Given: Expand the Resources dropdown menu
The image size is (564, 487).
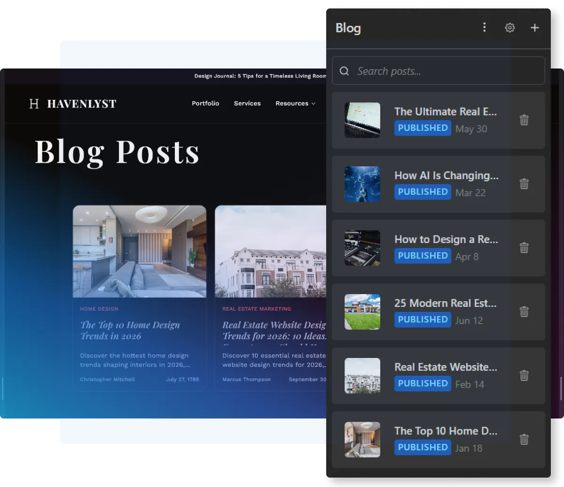Looking at the screenshot, I should [x=295, y=103].
